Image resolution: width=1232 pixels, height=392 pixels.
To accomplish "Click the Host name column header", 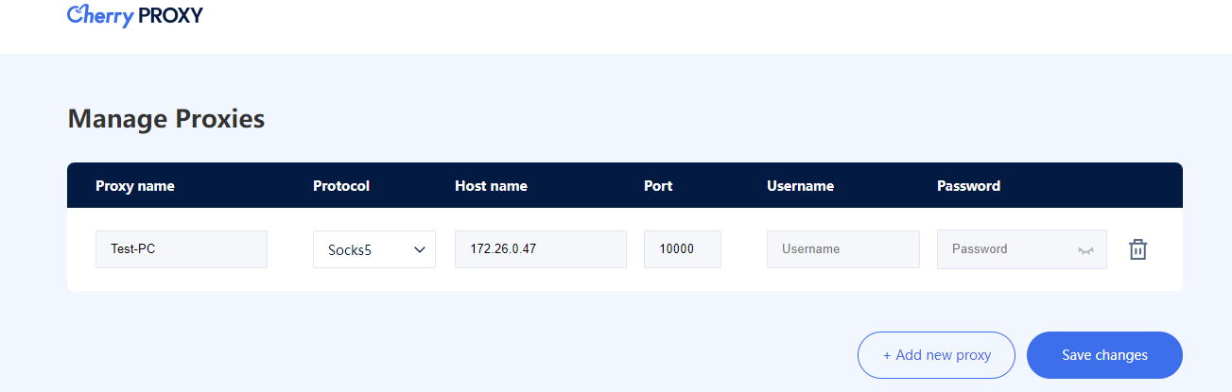I will coord(491,186).
